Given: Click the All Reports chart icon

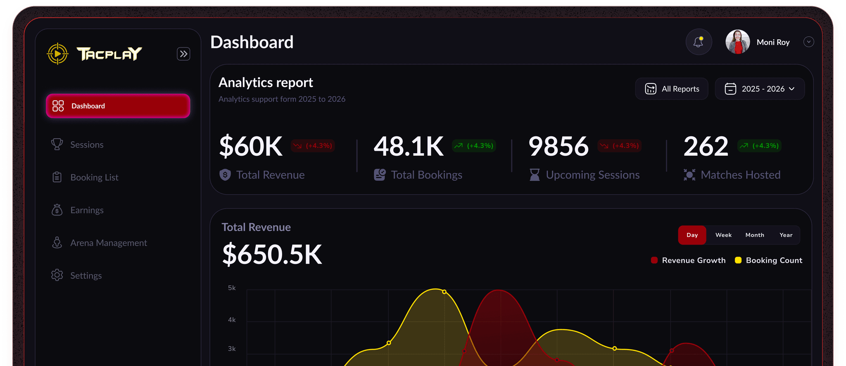Looking at the screenshot, I should pyautogui.click(x=651, y=89).
